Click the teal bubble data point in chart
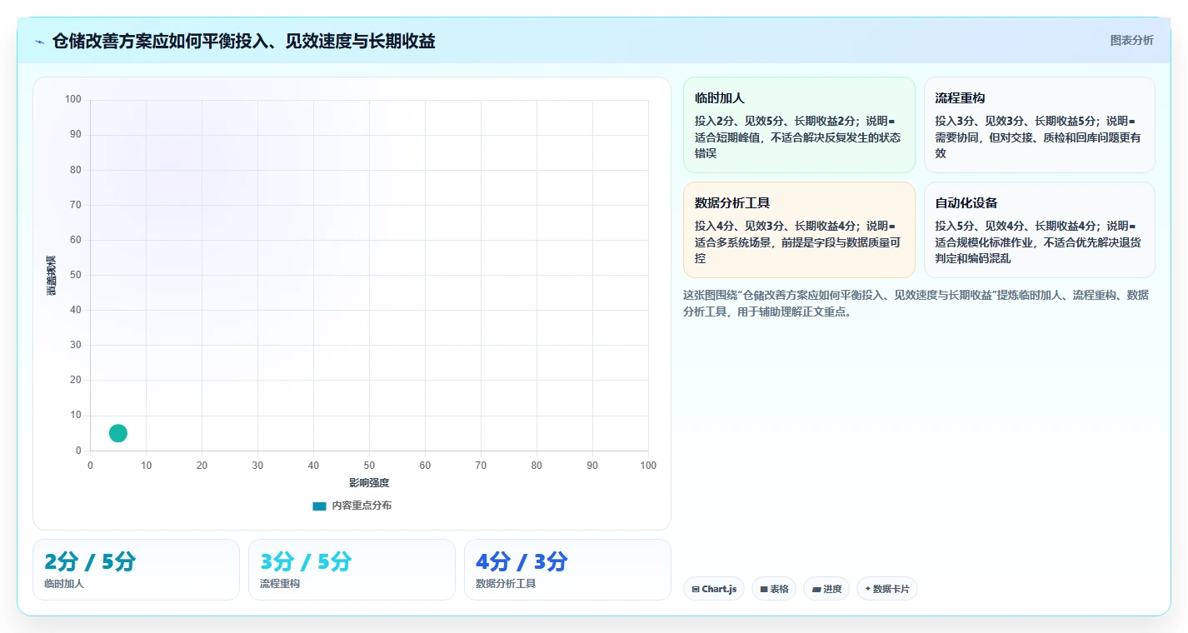1188x633 pixels. [118, 433]
